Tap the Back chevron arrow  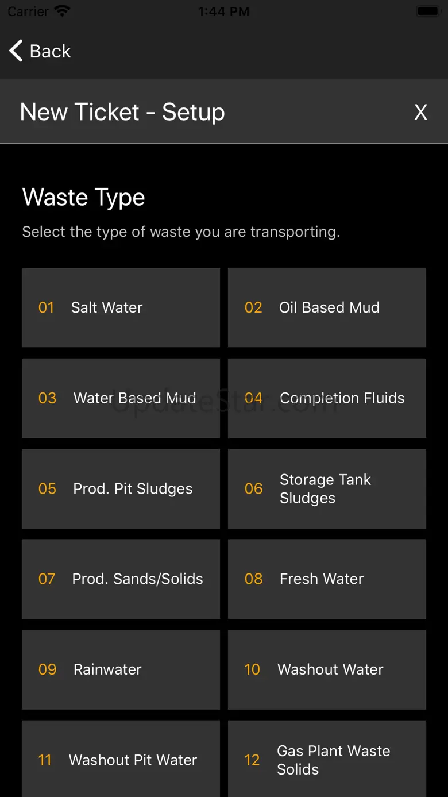click(x=16, y=51)
